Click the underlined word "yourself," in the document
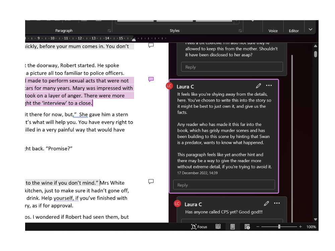This screenshot has height=251, width=335. (x=64, y=198)
